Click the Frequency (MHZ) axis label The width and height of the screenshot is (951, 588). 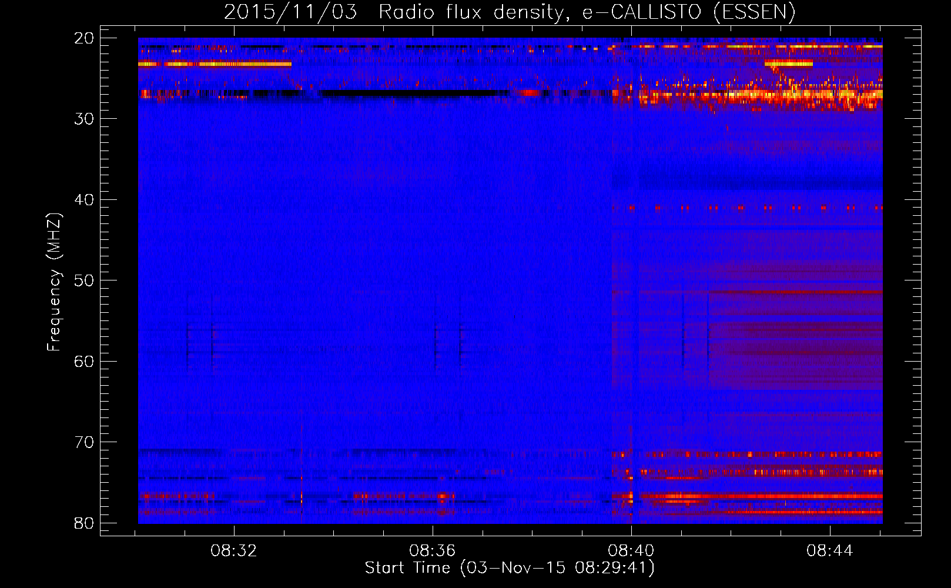(x=54, y=282)
